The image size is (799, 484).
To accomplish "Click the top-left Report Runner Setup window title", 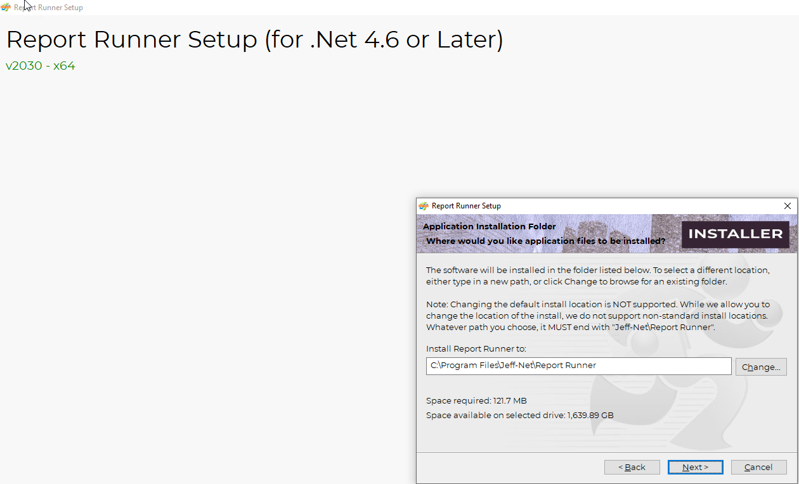I will [x=48, y=8].
